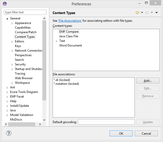Expand the Java preferences node
Viewport: 163px width, 142px height.
pyautogui.click(x=7, y=111)
